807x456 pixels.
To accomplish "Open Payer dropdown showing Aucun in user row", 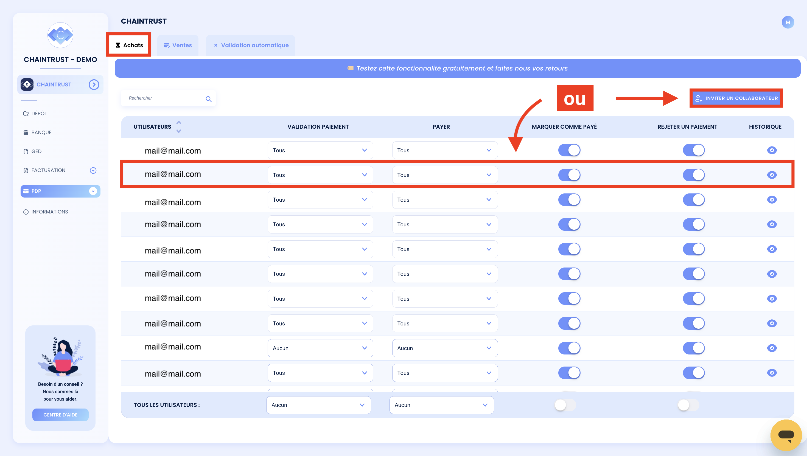I will 445,348.
